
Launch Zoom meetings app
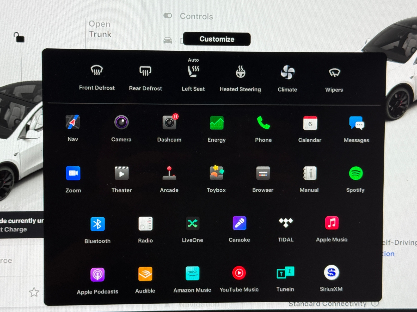point(73,179)
